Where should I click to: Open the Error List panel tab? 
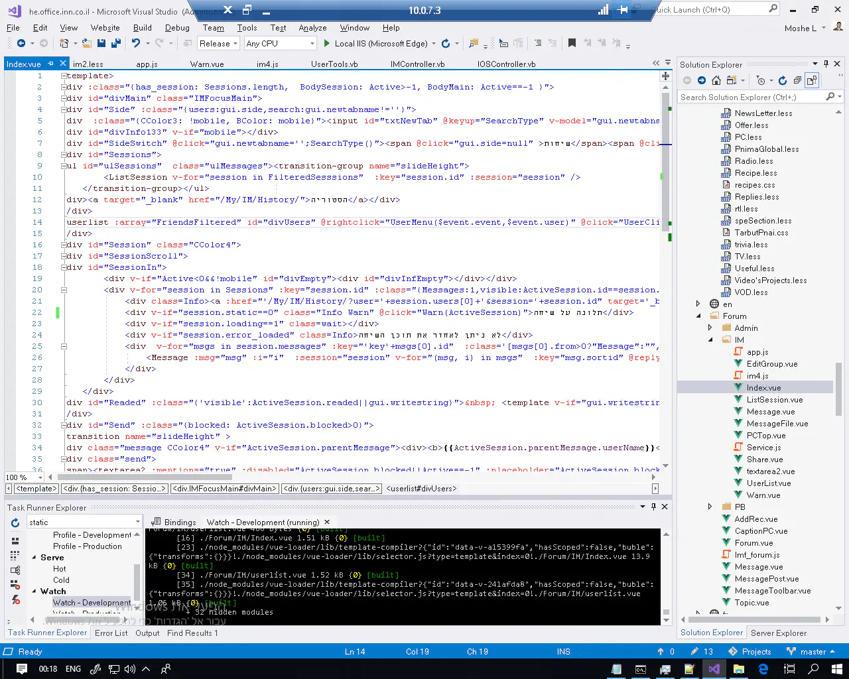(x=111, y=633)
